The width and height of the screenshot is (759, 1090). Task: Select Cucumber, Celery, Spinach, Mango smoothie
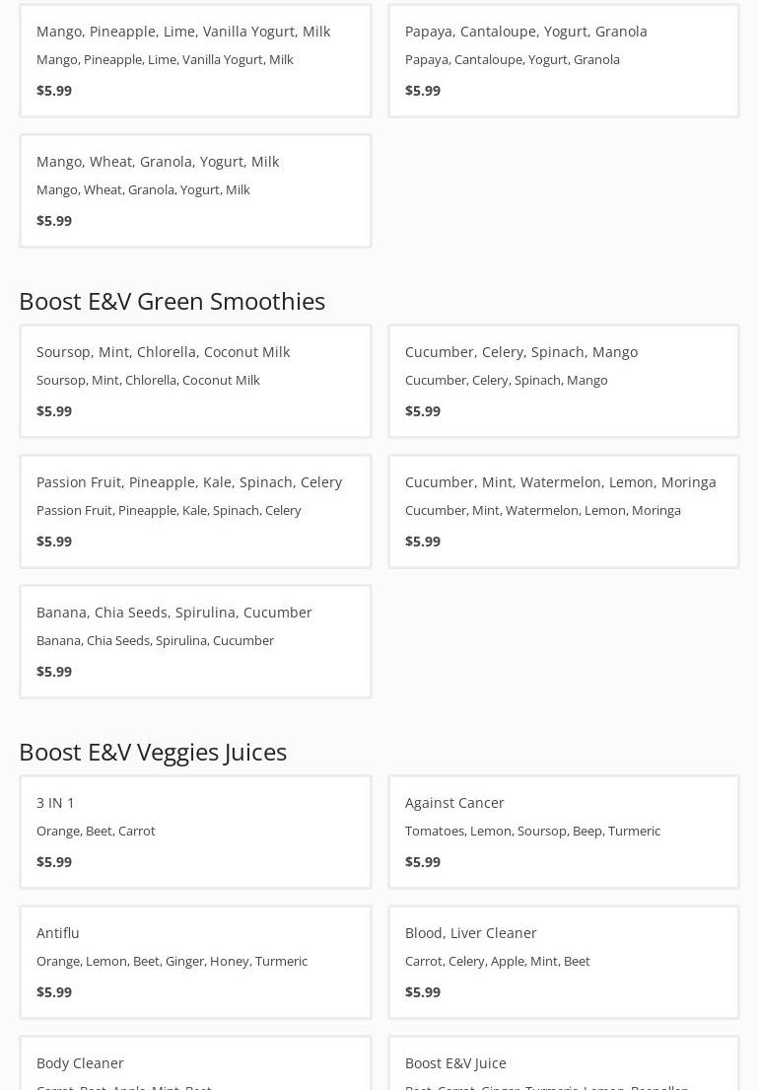click(520, 352)
